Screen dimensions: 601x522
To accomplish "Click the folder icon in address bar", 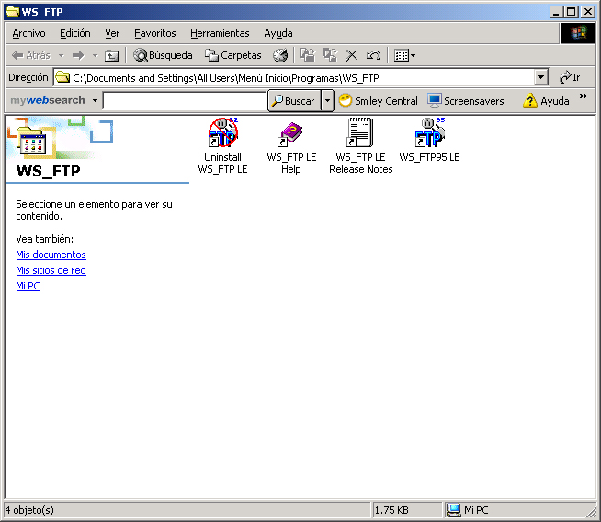I will (x=62, y=77).
